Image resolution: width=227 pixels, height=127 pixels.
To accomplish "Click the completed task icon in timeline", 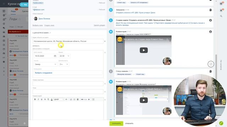I will click(111, 10).
